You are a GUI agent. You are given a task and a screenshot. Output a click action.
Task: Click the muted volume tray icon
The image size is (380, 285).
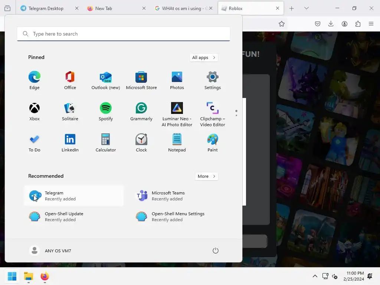coord(335,276)
